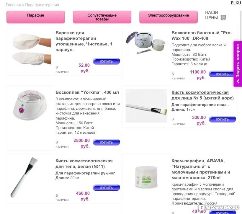242x214 pixels.
Task: Open the white body brush image
Action: pyautogui.click(x=24, y=177)
